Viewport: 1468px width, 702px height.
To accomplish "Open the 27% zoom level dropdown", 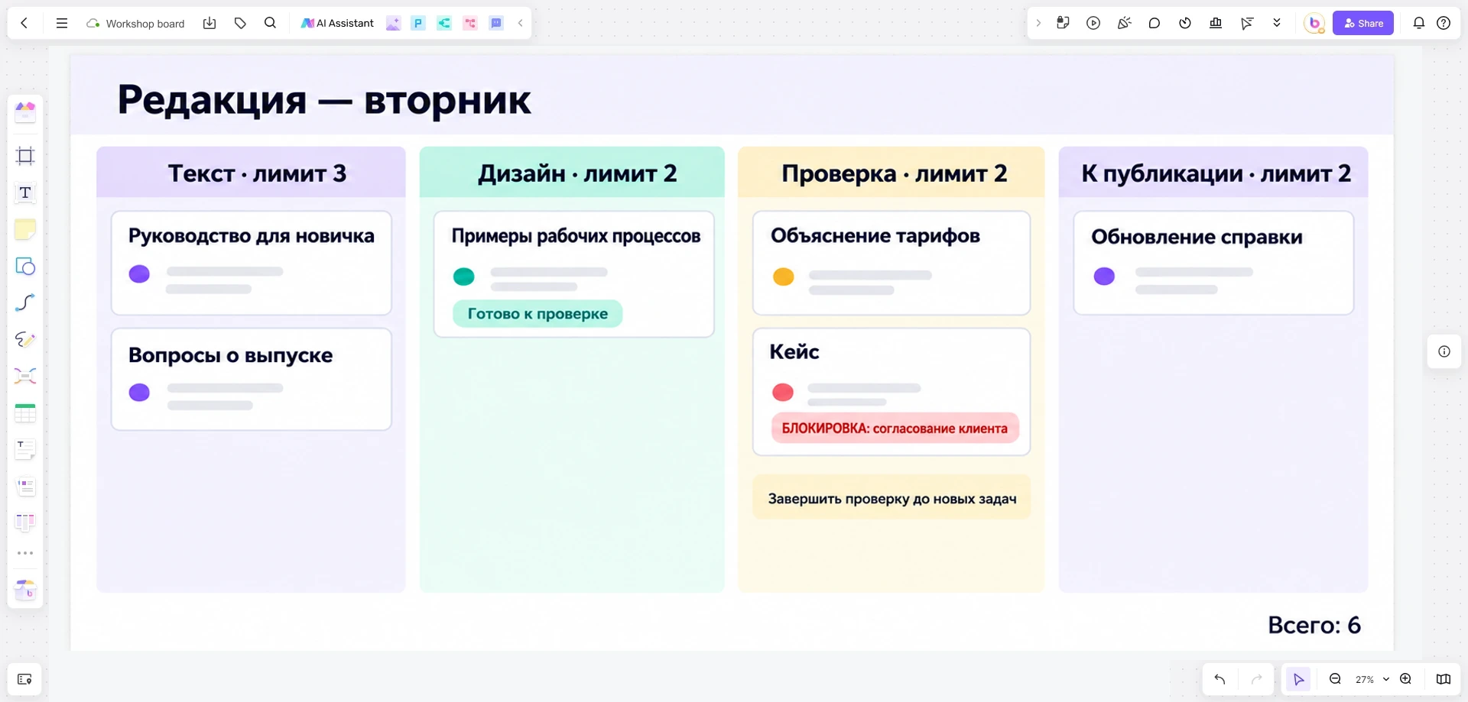I will point(1372,679).
